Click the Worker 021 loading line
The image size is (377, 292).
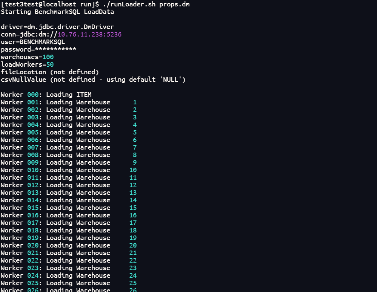69,253
